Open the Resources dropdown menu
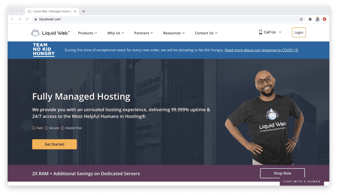This screenshot has height=195, width=337. click(174, 33)
